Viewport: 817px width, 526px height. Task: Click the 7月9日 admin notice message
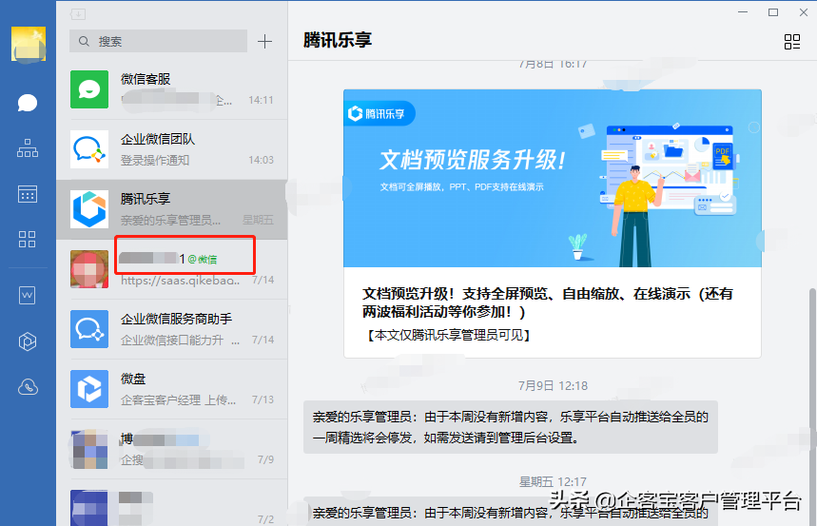coord(511,427)
